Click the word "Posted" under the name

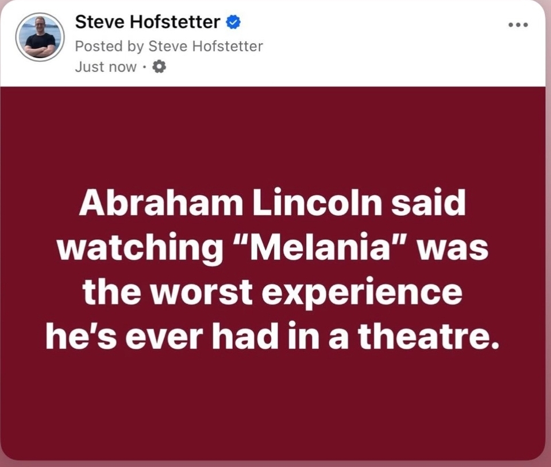point(95,46)
